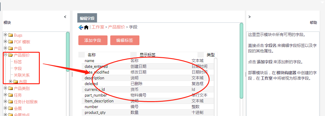
Task: Click the 任务计划报表 folder icon
Action: [11, 102]
